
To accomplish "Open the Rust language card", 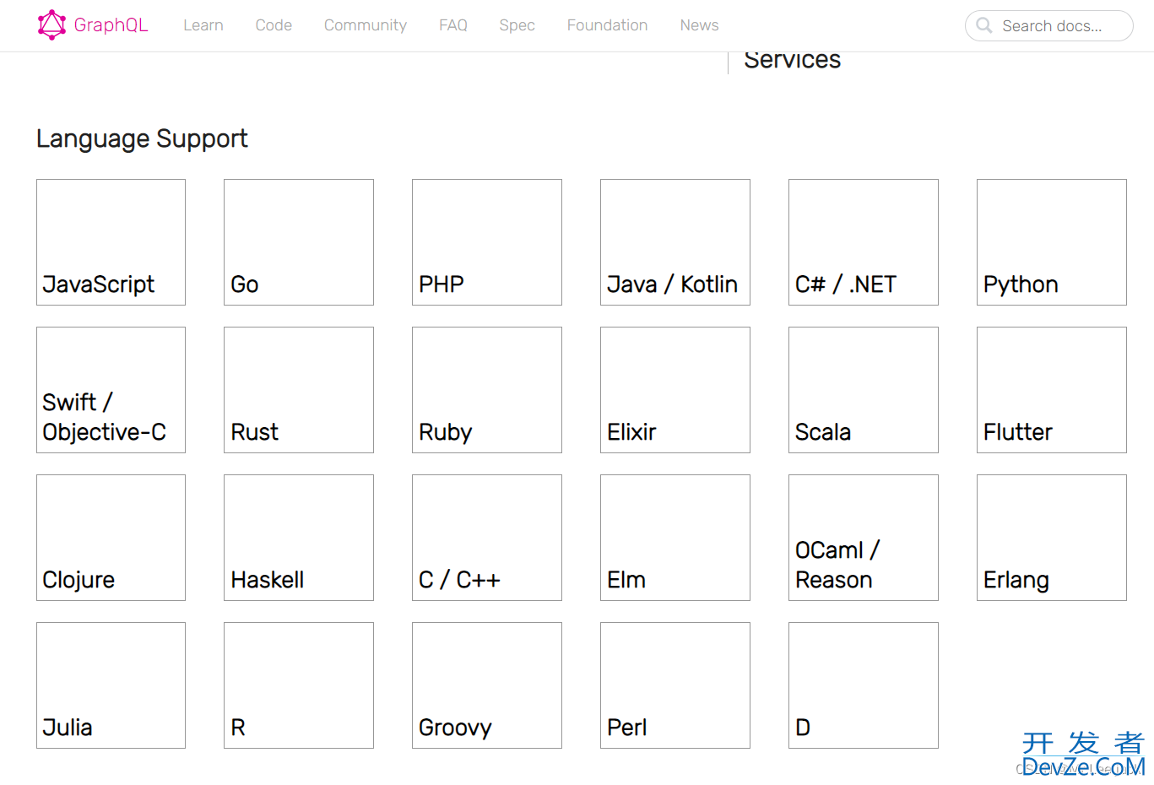I will point(299,390).
